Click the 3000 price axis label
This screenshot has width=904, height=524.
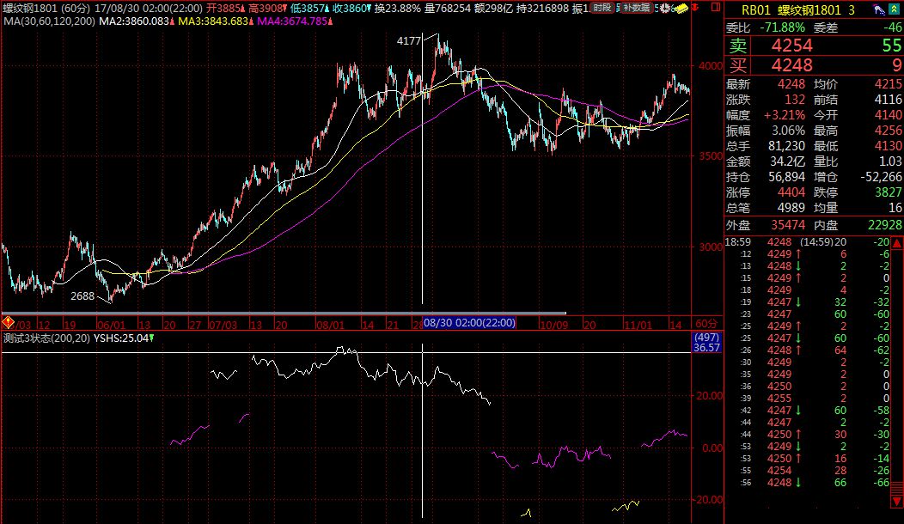coord(711,247)
